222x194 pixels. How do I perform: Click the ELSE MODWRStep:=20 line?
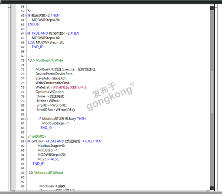[x=46, y=42]
